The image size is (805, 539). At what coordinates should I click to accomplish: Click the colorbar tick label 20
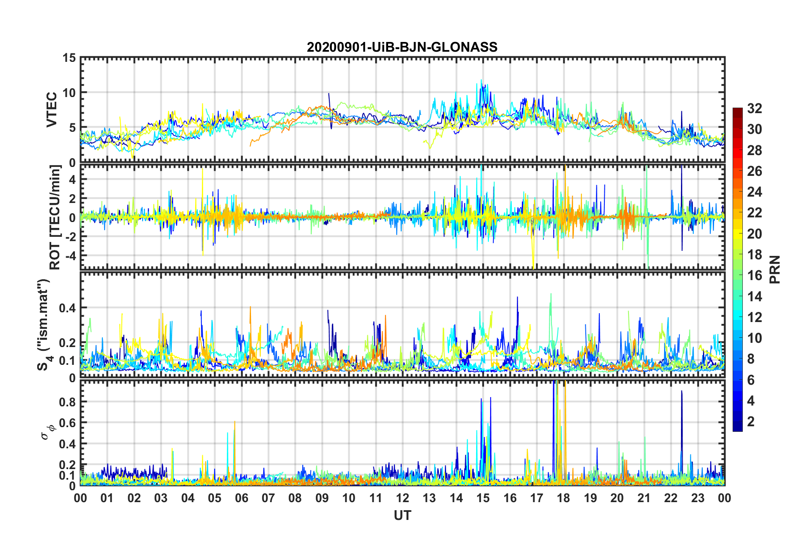tap(754, 234)
